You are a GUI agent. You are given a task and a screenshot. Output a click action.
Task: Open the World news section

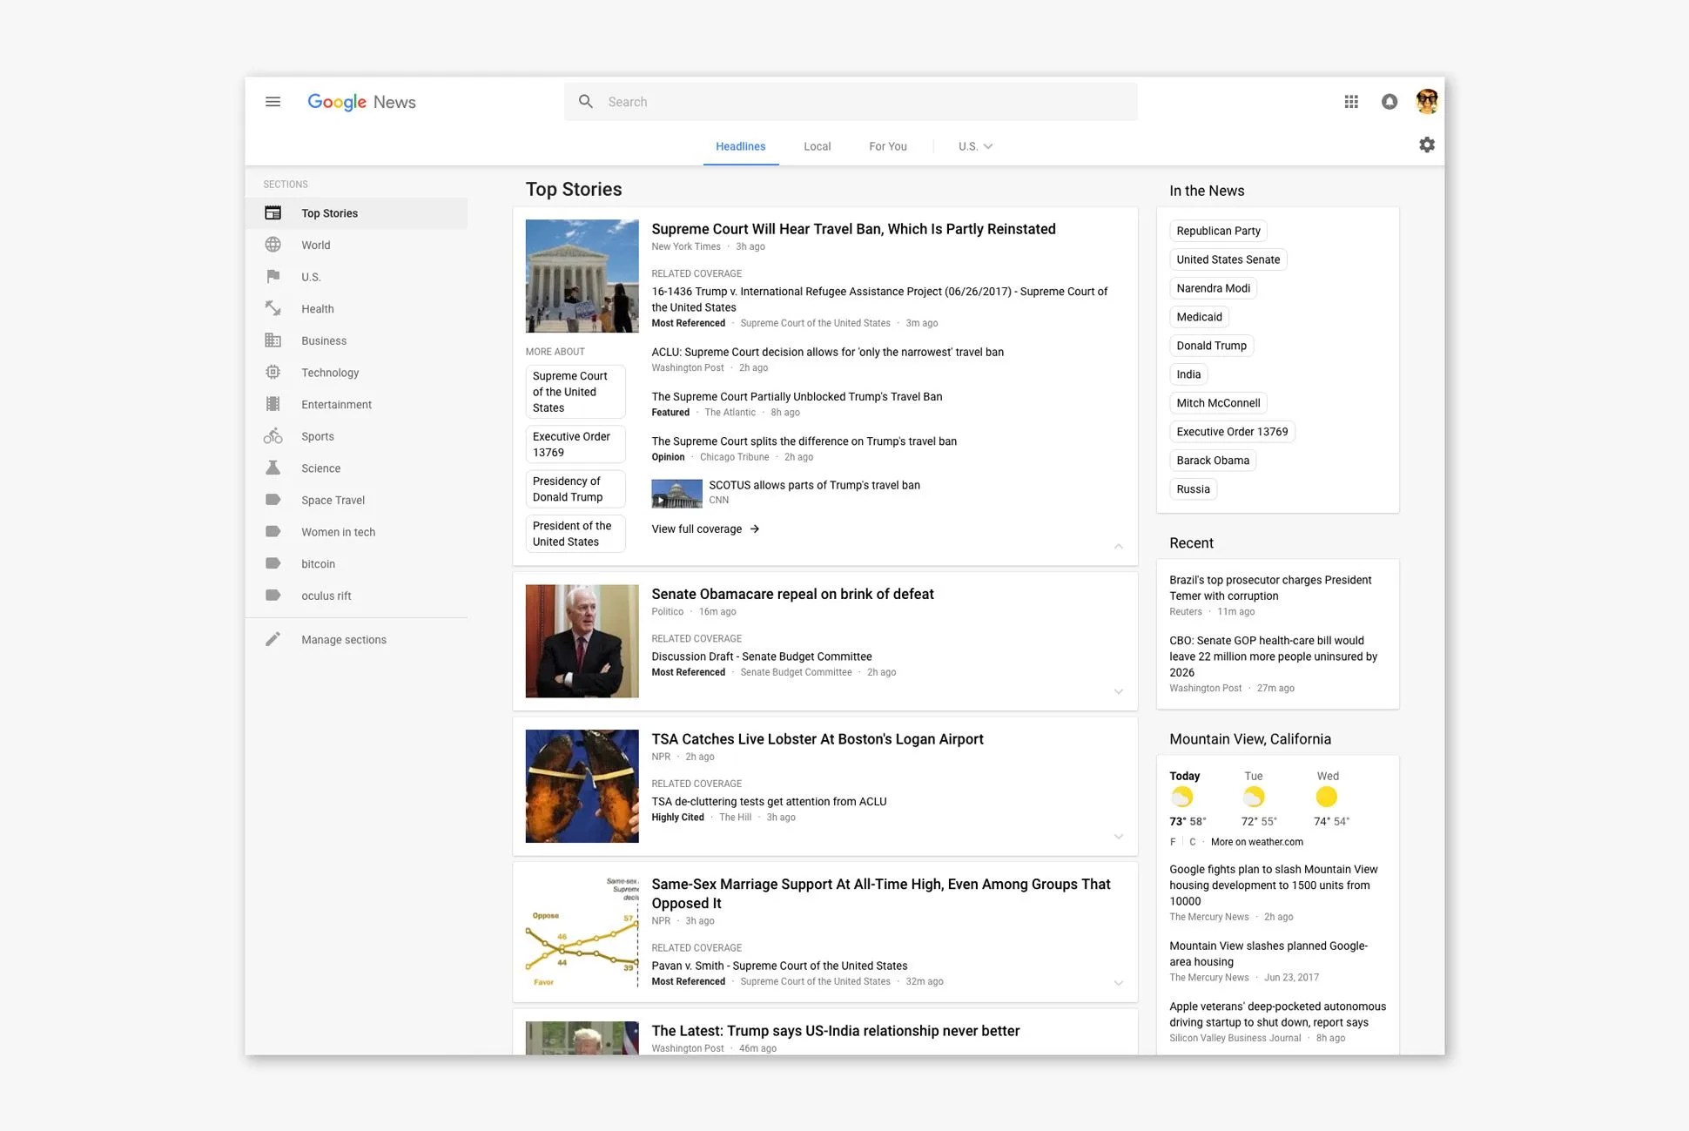click(315, 245)
